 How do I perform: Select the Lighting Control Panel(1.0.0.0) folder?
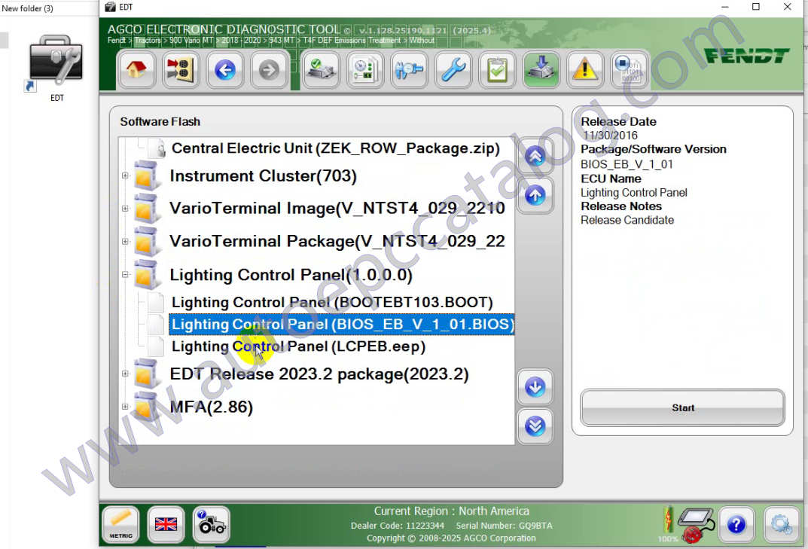pos(291,275)
